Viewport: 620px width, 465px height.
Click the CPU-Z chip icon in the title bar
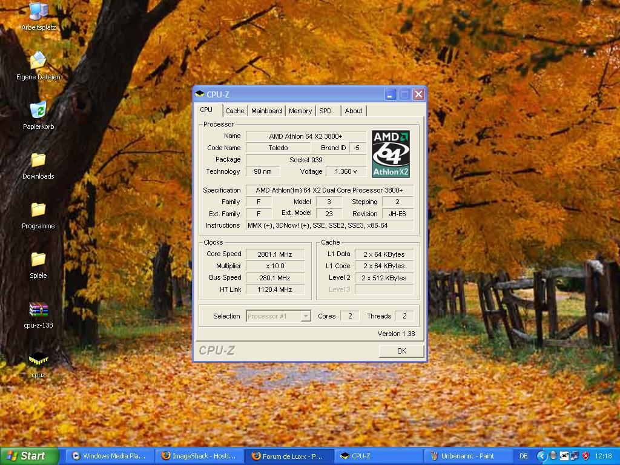[x=200, y=94]
